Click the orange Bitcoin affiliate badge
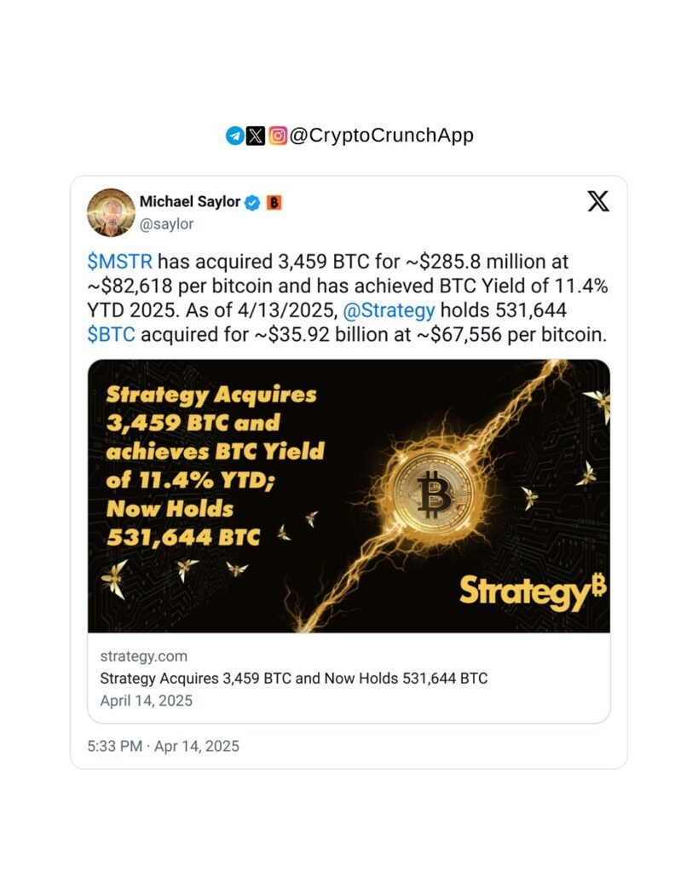698x873 pixels. 274,203
